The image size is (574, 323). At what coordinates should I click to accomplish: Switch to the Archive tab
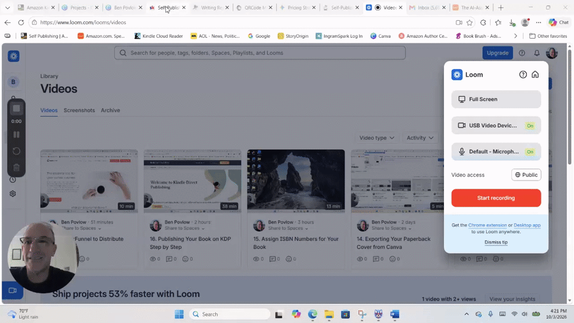coord(110,110)
